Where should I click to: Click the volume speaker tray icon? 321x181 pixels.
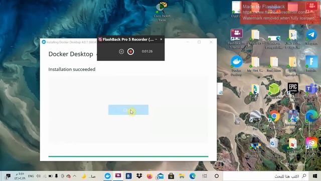[x=39, y=176]
